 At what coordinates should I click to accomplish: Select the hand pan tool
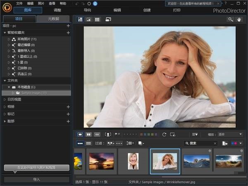[239, 19]
